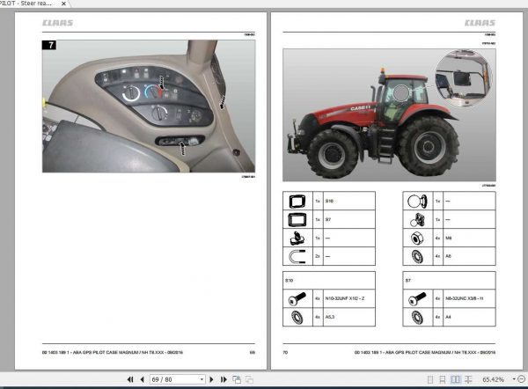The image size is (528, 389).
Task: Click the CLAAS logo on left page
Action: point(57,23)
